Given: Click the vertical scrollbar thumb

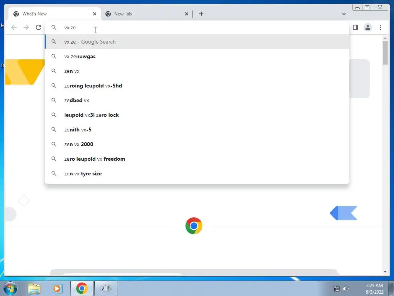Looking at the screenshot, I should click(385, 53).
